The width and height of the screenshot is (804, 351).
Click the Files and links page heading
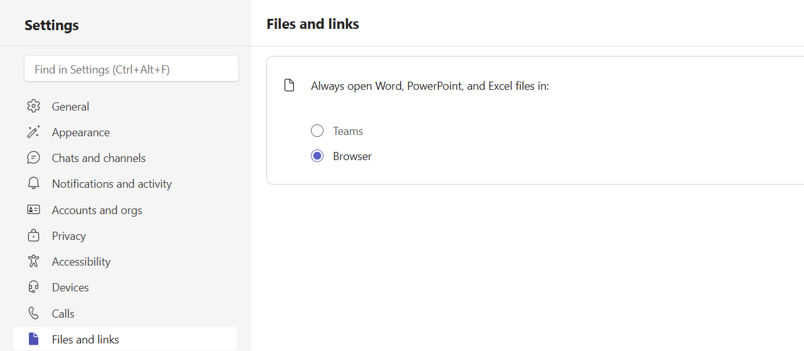(313, 24)
